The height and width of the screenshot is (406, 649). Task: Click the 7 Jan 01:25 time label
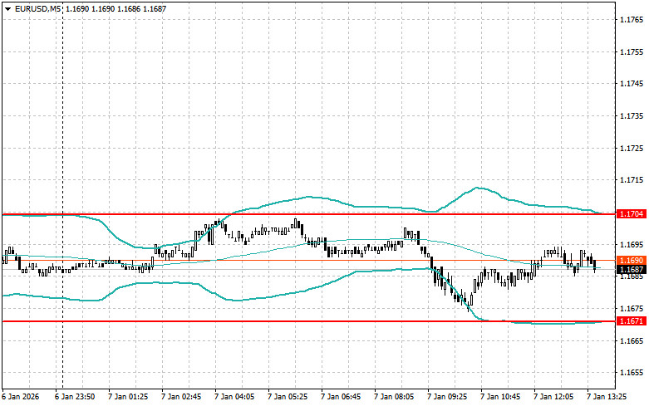click(x=128, y=397)
